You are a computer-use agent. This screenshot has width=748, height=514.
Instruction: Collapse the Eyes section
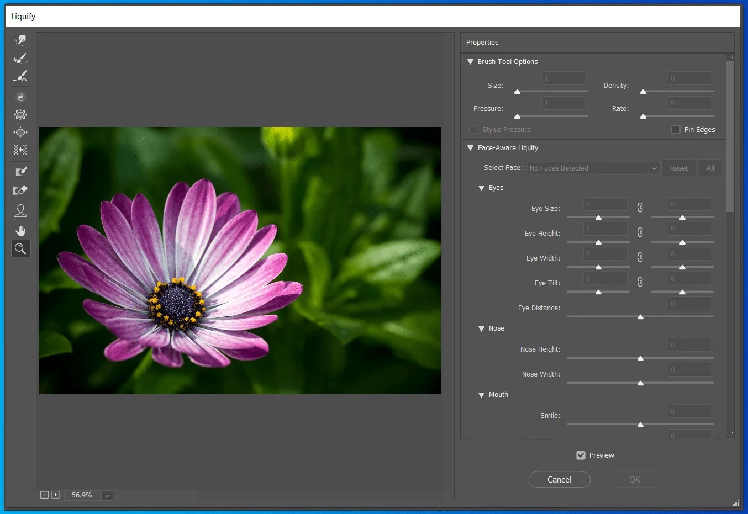[481, 188]
